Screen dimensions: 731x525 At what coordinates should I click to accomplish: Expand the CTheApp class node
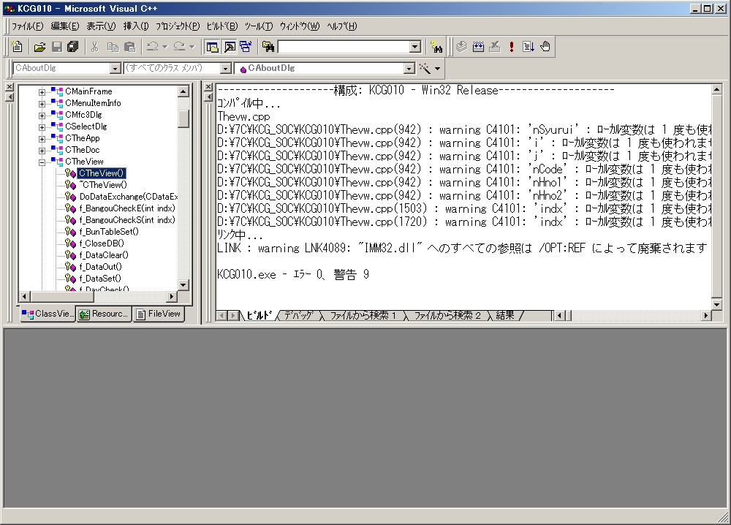pos(42,138)
